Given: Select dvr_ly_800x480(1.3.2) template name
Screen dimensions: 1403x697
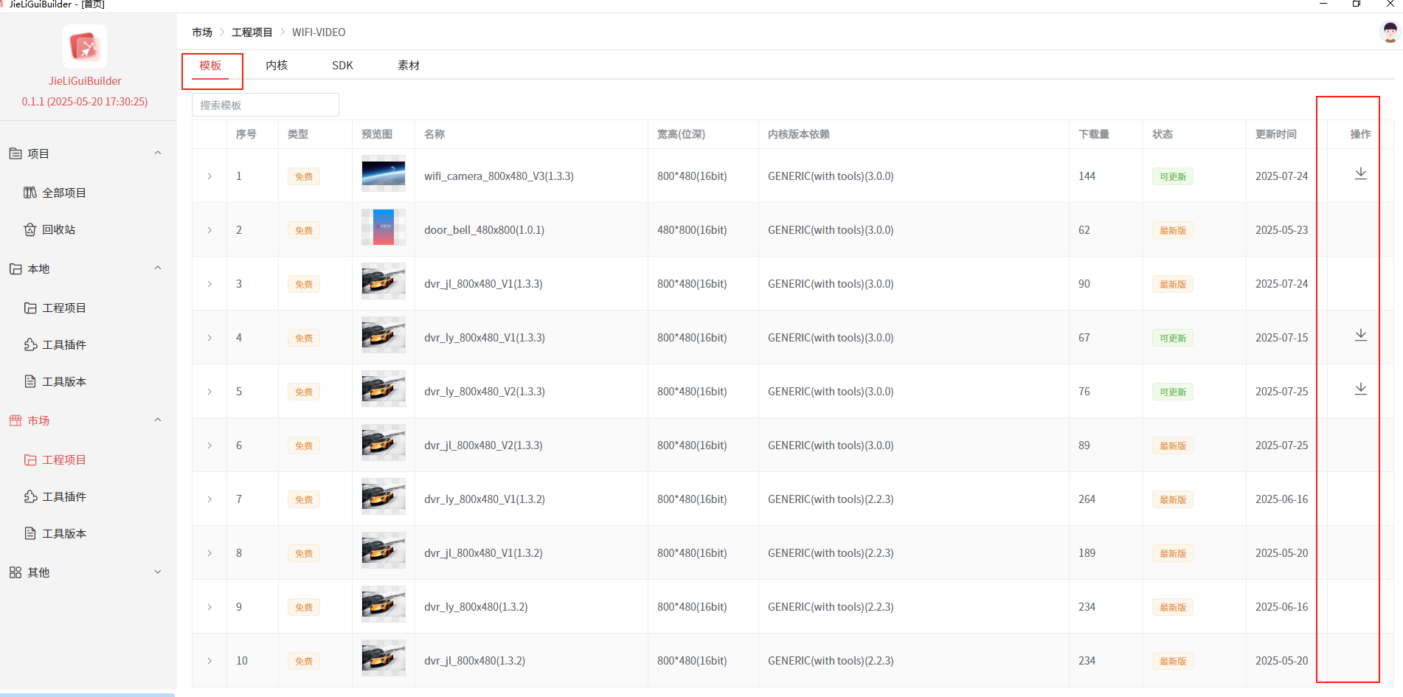Looking at the screenshot, I should [476, 607].
